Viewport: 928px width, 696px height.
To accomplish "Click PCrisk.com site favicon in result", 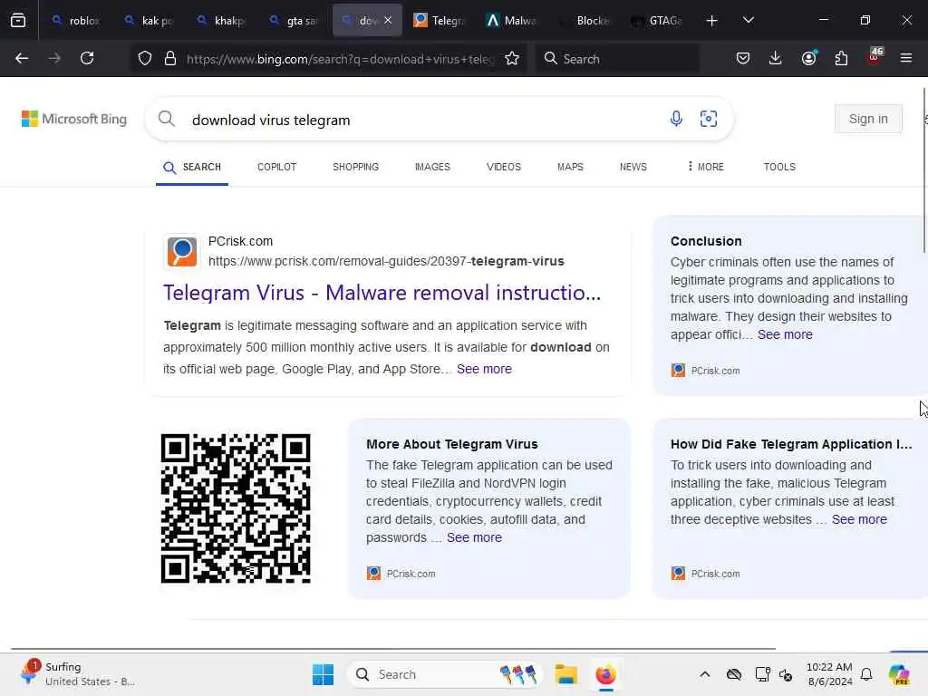I will pyautogui.click(x=182, y=252).
